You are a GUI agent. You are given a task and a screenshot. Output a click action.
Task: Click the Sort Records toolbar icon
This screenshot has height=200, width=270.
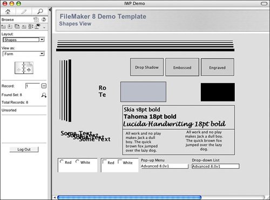[x=31, y=26]
